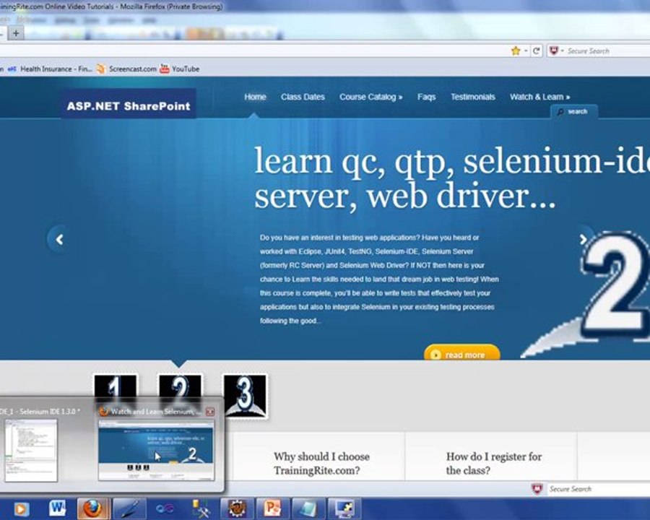Expand the Course Catalog menu

pyautogui.click(x=370, y=97)
